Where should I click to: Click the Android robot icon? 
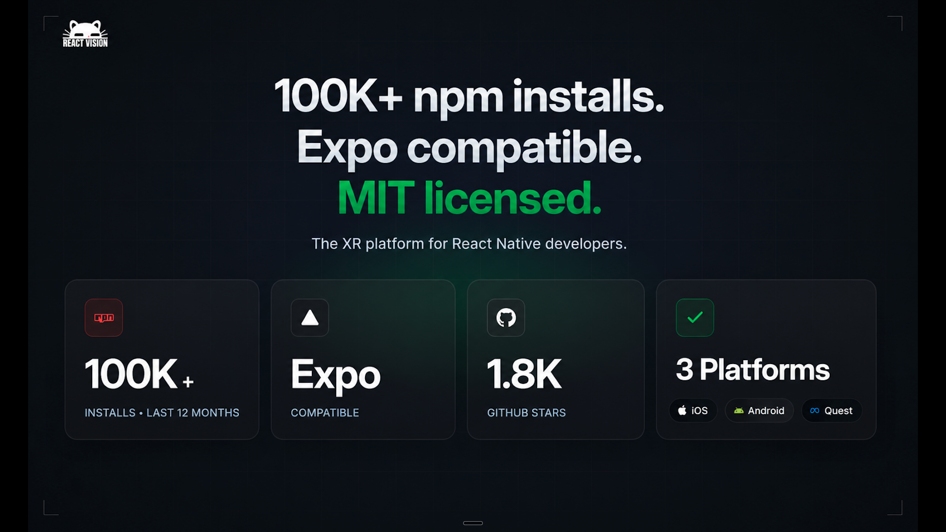tap(739, 411)
